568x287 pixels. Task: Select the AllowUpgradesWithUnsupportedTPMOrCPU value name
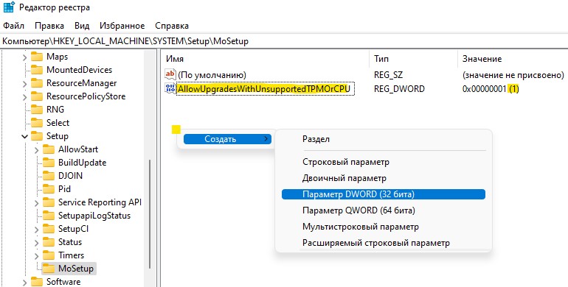tap(263, 88)
